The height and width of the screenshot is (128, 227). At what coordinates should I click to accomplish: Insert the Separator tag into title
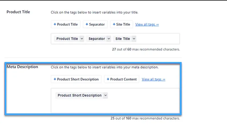pos(95,24)
